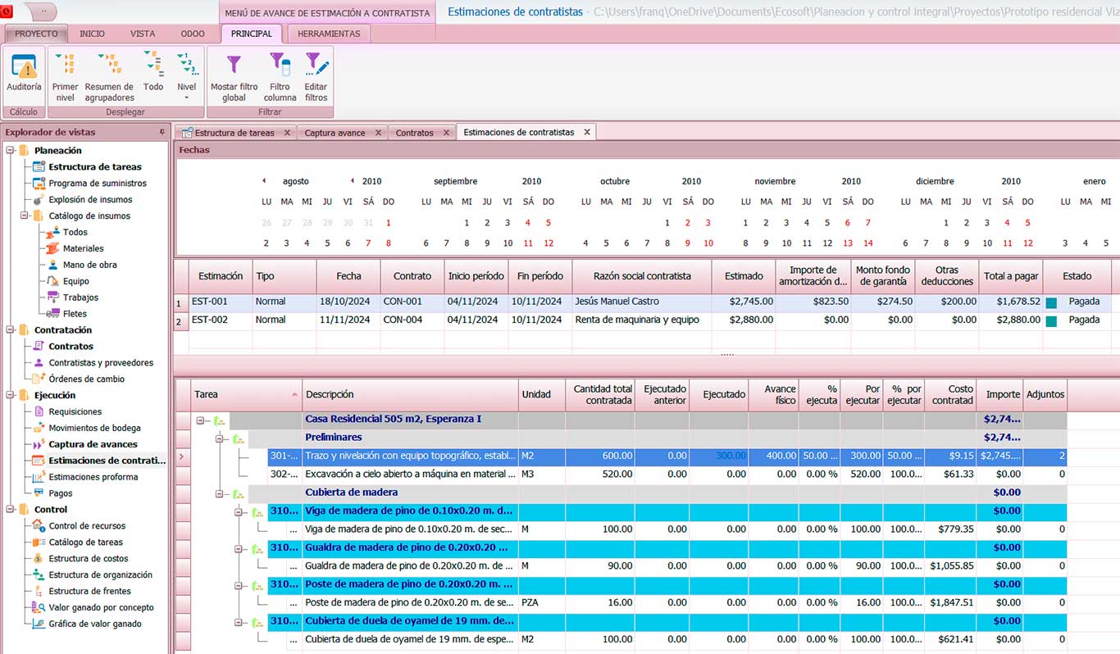The image size is (1120, 654).
Task: Click EST-001 Pagada status color square
Action: [x=1051, y=302]
